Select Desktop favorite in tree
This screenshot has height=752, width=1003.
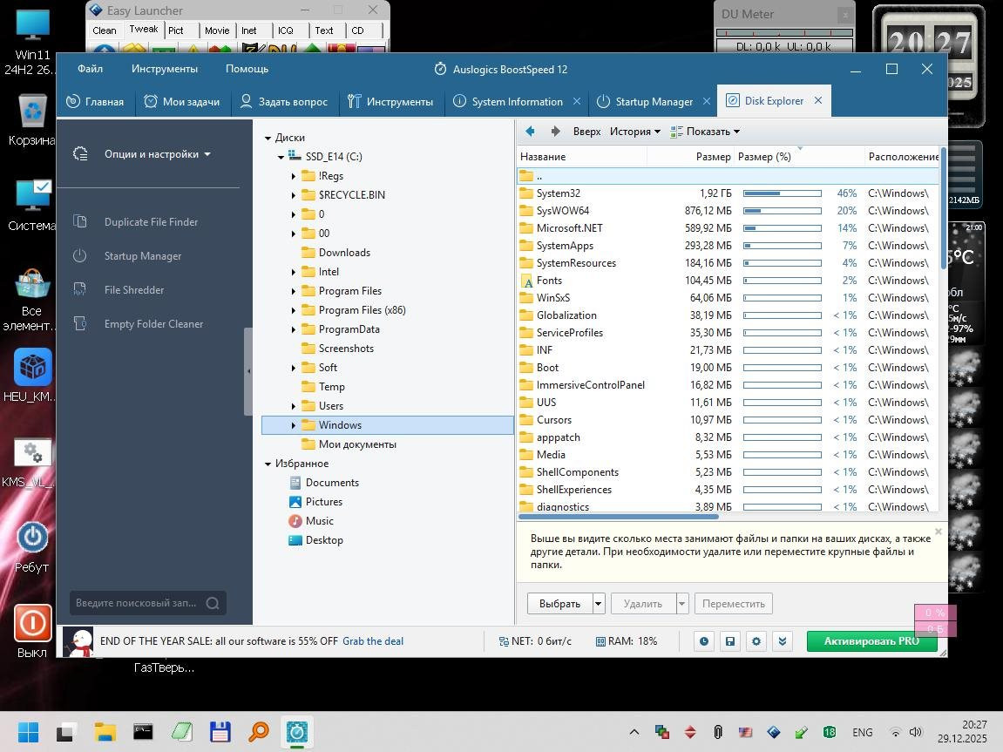coord(324,540)
